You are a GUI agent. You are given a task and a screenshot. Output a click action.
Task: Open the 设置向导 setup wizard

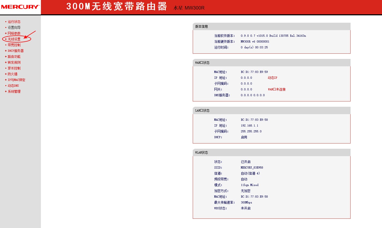(13, 27)
